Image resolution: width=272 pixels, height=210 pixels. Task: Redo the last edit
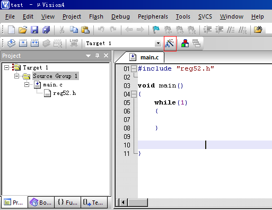(113, 30)
